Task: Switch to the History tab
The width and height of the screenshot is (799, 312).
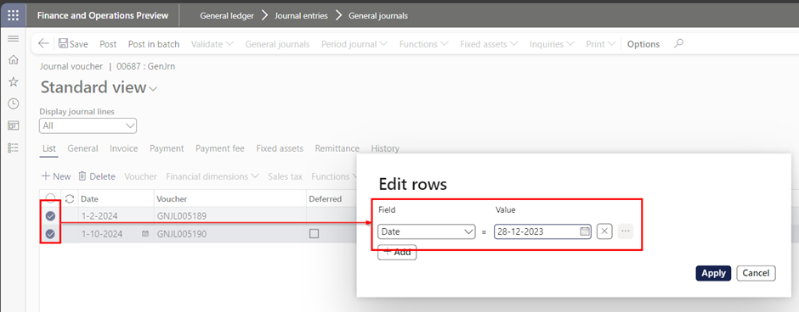Action: click(x=385, y=148)
